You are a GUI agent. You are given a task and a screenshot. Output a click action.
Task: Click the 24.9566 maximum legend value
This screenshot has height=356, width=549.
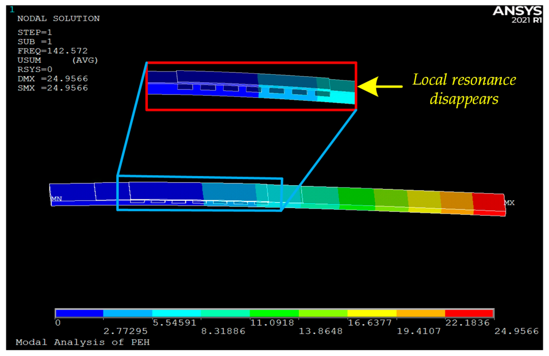(516, 331)
